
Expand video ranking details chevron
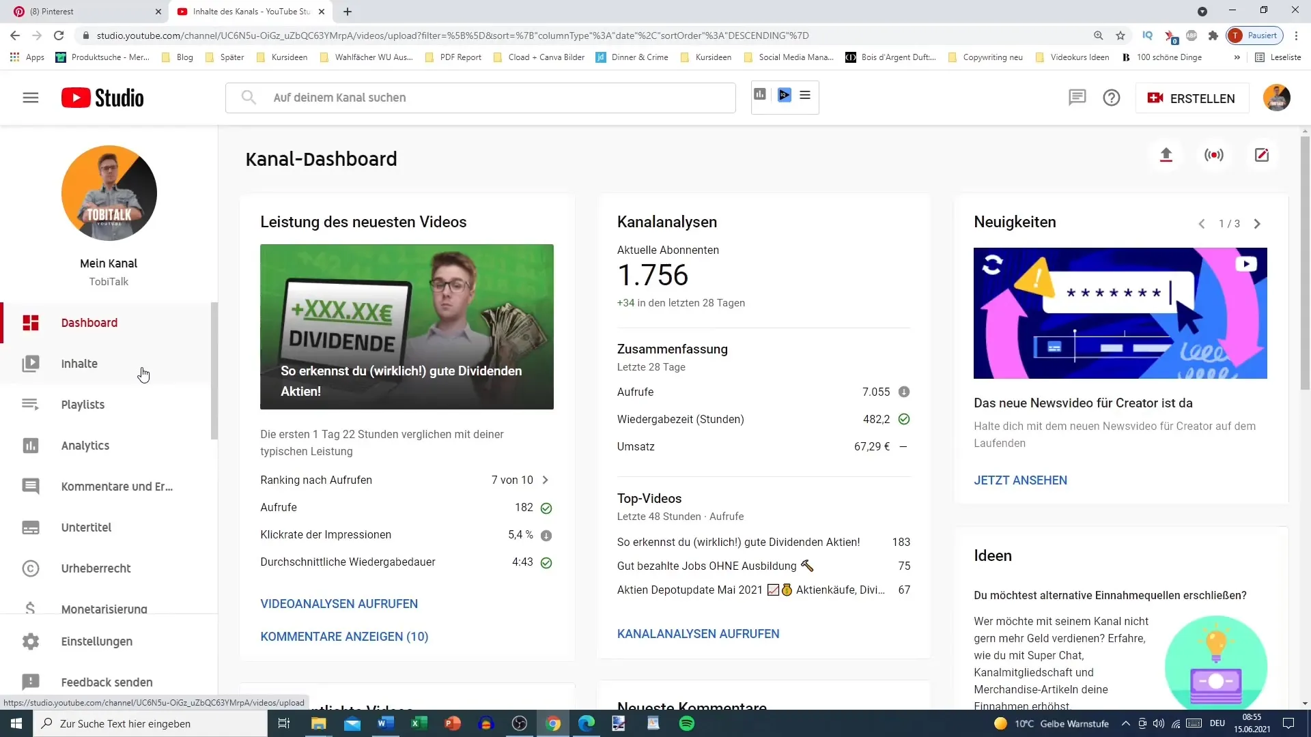[x=546, y=480]
